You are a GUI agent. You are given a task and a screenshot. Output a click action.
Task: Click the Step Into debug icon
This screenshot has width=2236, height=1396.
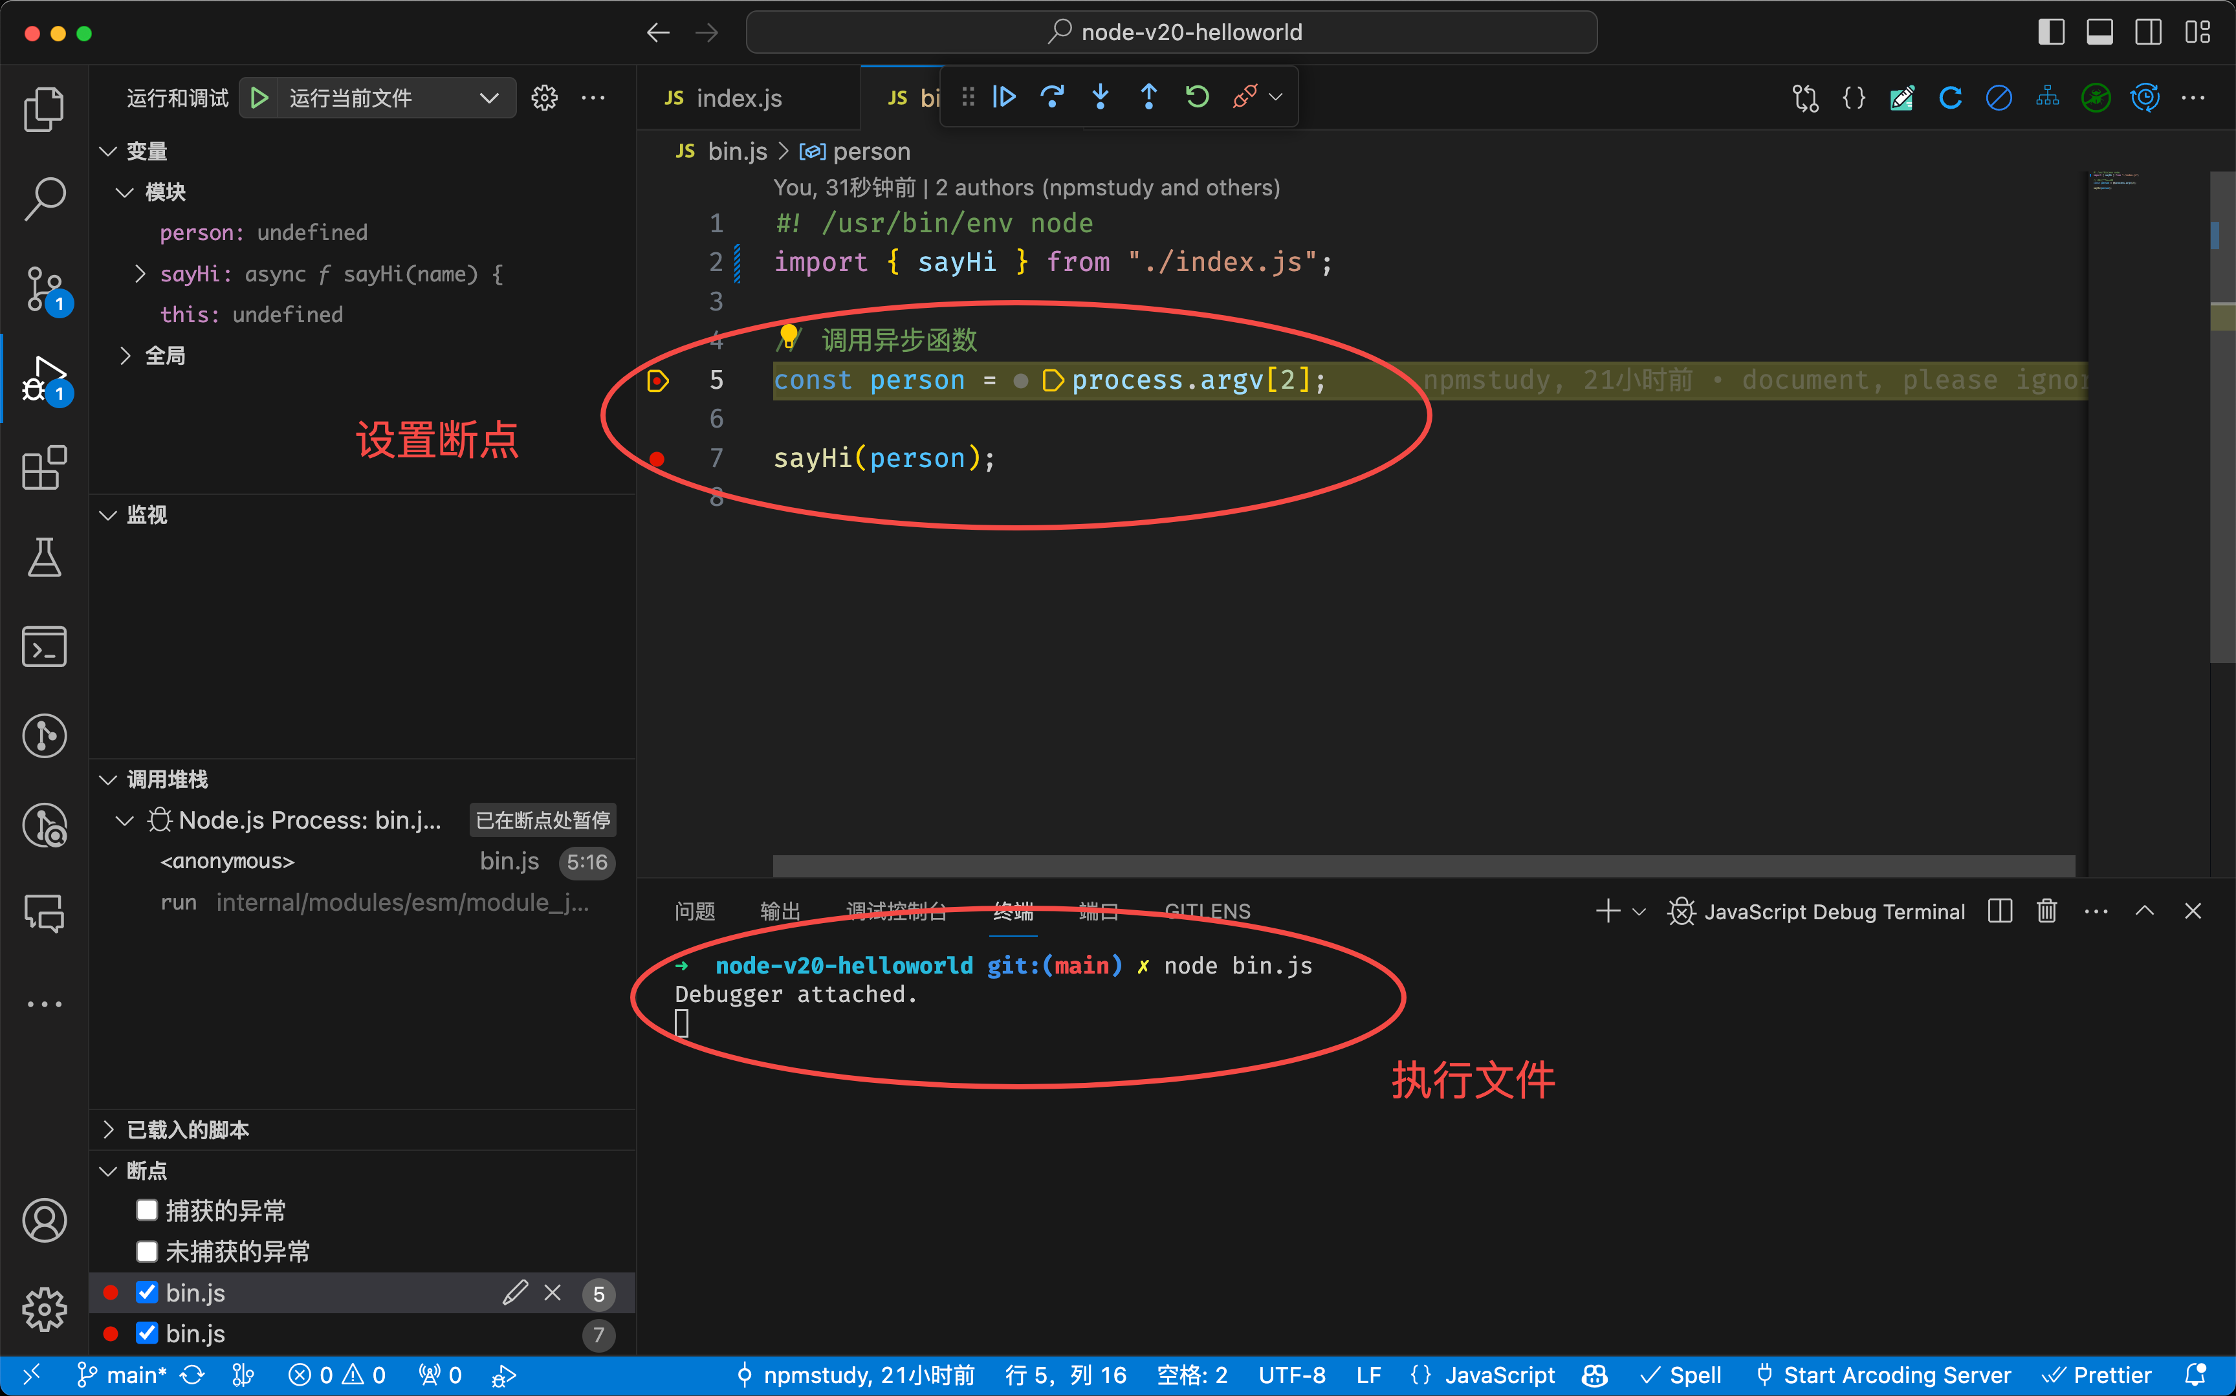(1101, 97)
